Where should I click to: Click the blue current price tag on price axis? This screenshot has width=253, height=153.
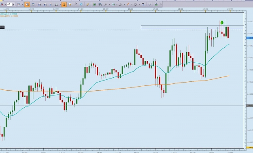(250, 38)
